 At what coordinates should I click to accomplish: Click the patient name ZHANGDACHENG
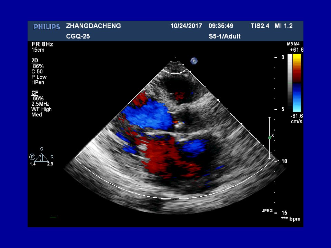pos(93,26)
